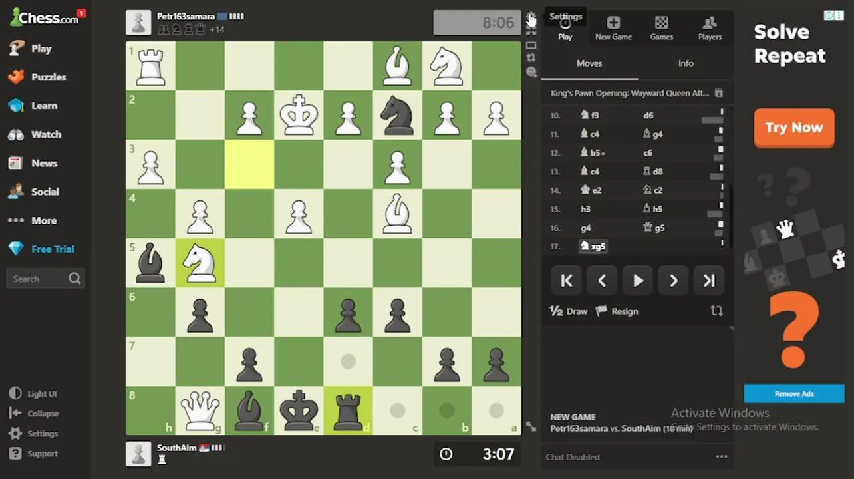Select white's move h3 on move 15

point(585,209)
